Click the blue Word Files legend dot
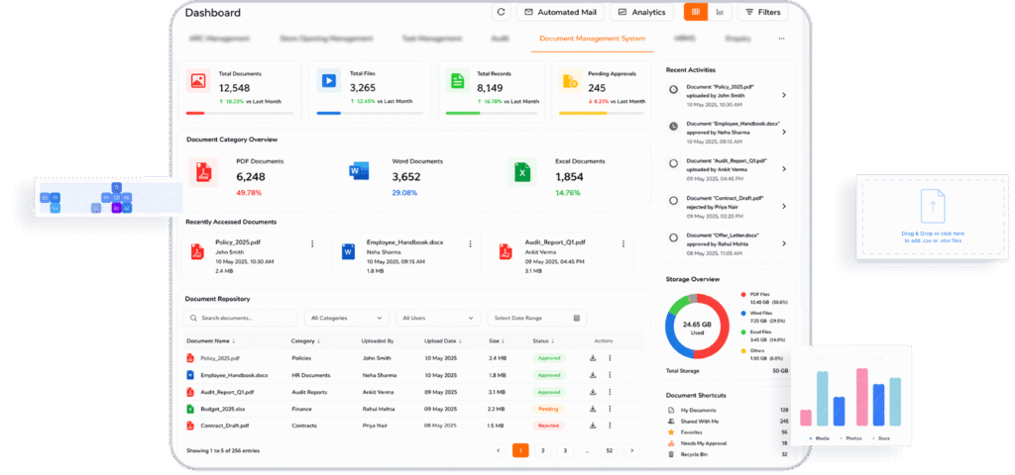This screenshot has height=475, width=1015. point(743,313)
